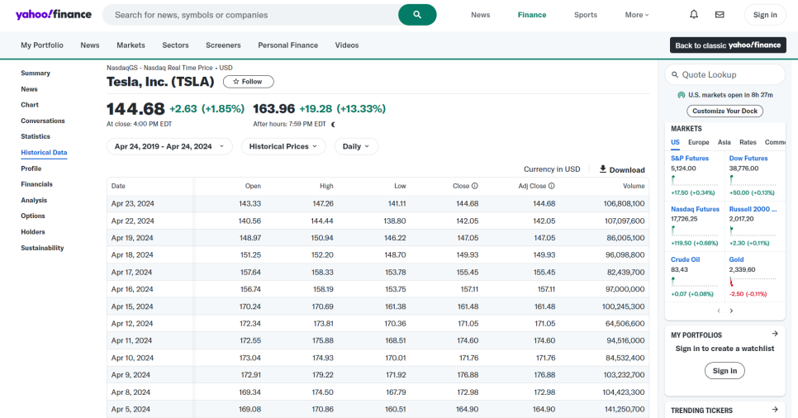Screen dimensions: 798x418
Task: Open Analysis in left sidebar
Action: (34, 201)
